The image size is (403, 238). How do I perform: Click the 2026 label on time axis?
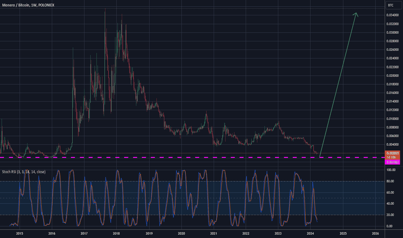click(x=375, y=234)
